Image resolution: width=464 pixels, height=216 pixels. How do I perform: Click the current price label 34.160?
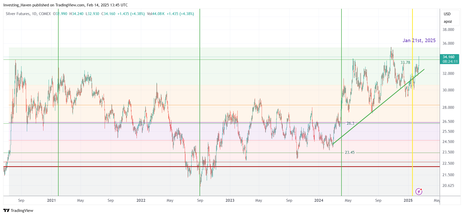[449, 57]
